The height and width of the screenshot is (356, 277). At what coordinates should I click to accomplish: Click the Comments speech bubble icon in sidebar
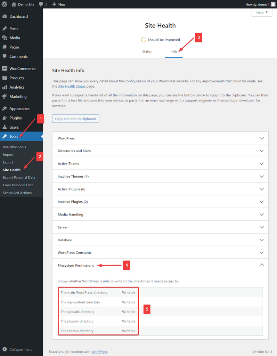coord(5,56)
